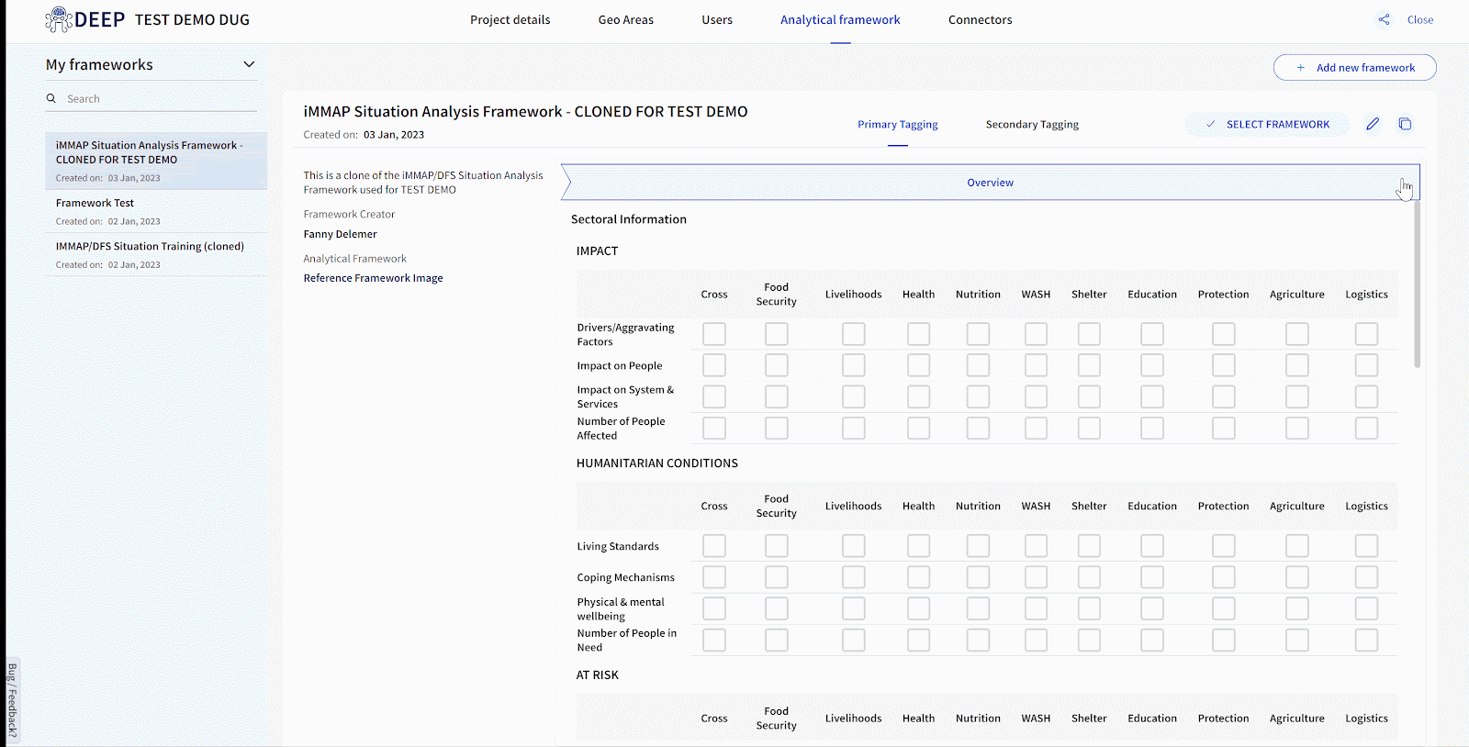Check Impact on People Food Security checkbox
This screenshot has height=747, width=1469.
coord(777,365)
